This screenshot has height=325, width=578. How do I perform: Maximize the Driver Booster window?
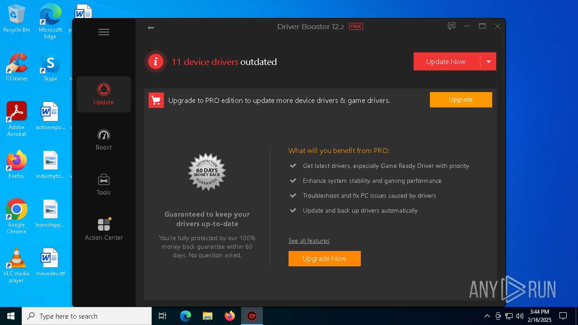482,26
